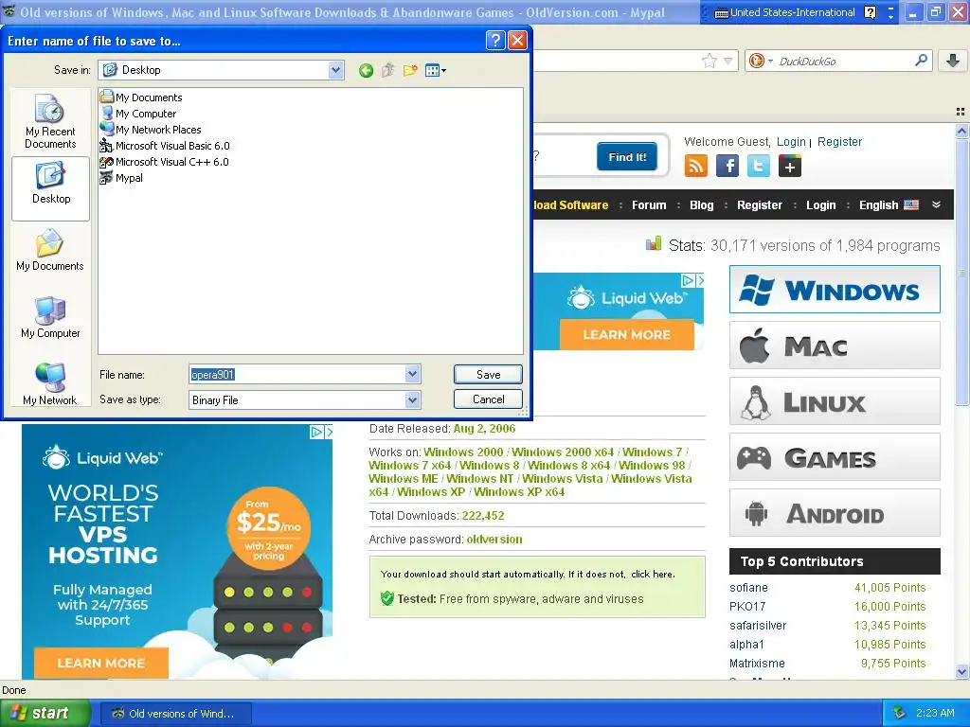This screenshot has height=727, width=970.
Task: Expand the Save as type dropdown
Action: pos(413,400)
